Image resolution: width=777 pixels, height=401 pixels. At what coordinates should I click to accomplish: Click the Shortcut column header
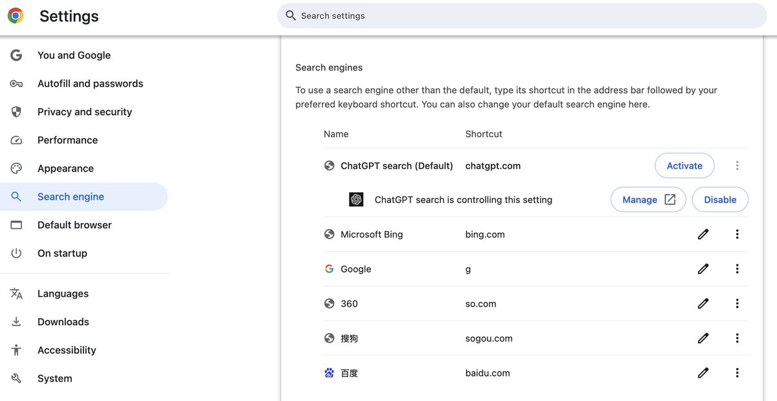point(484,134)
